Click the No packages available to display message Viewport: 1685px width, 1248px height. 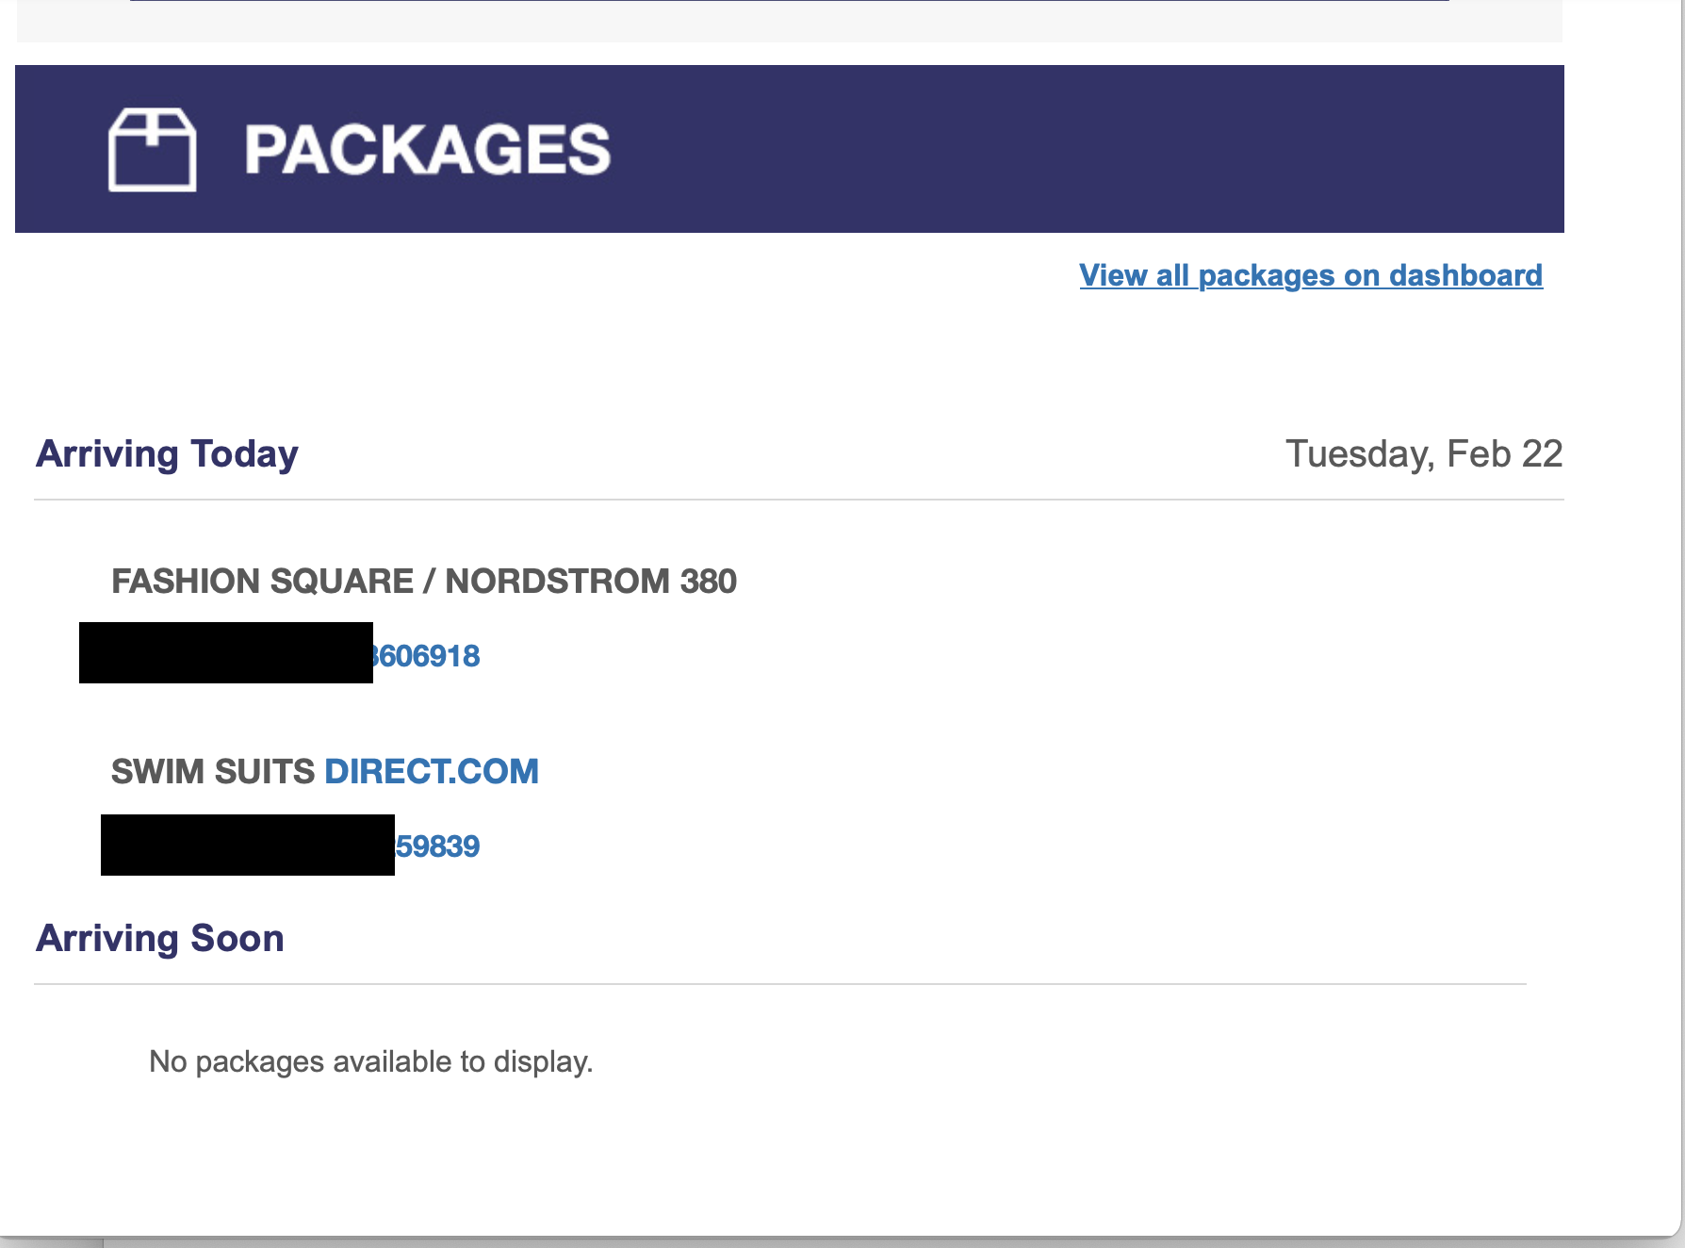368,1060
